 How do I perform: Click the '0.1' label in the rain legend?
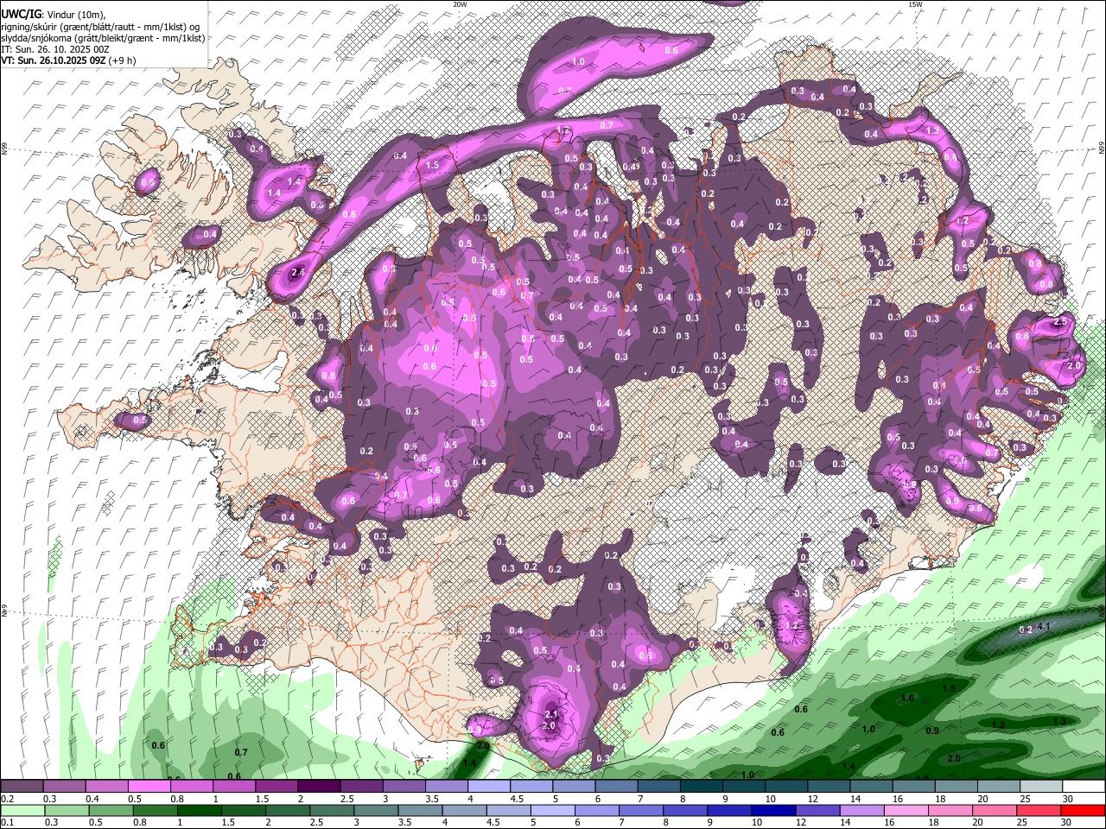(7, 822)
